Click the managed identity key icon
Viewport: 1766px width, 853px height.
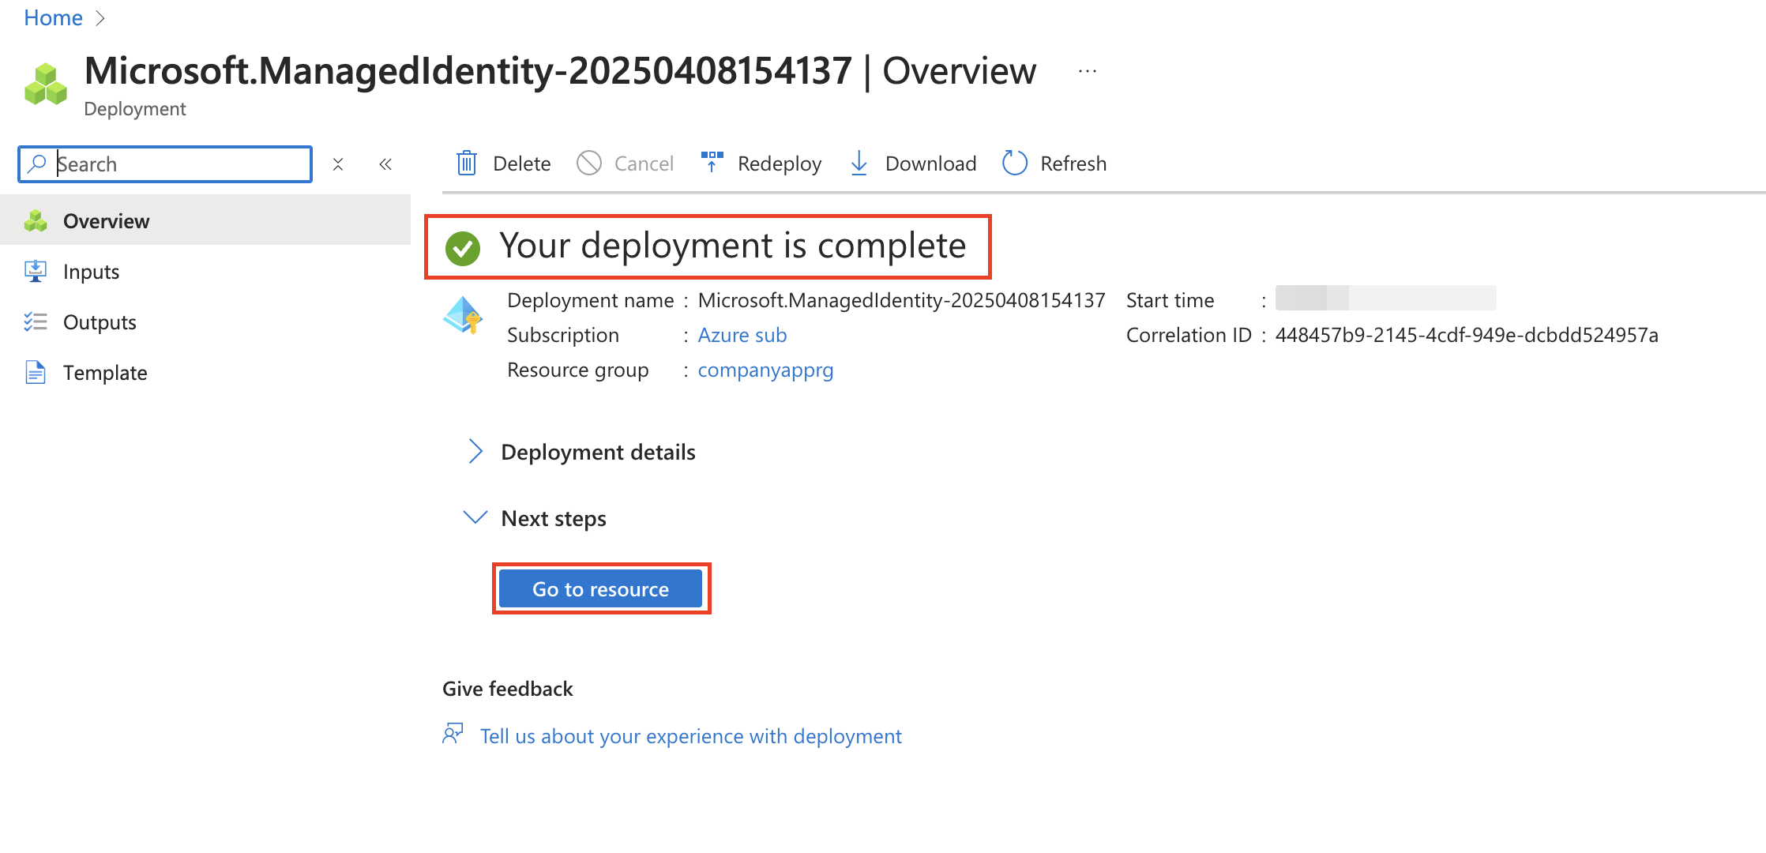tap(463, 315)
